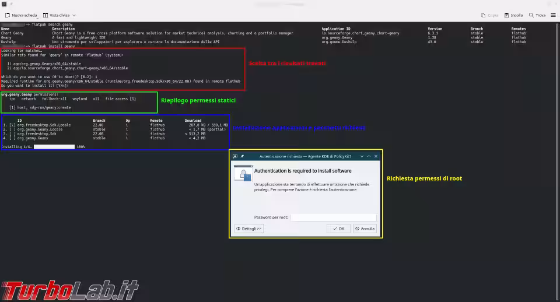Minimize the PolicyKit authentication dialog
Screen dimensions: 560x302
tap(362, 156)
